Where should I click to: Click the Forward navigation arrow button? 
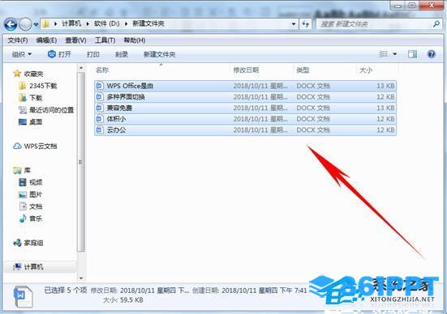pyautogui.click(x=25, y=24)
